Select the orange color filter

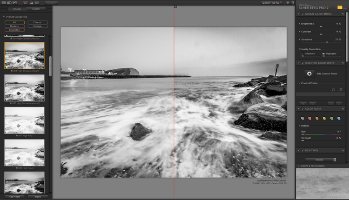317,118
